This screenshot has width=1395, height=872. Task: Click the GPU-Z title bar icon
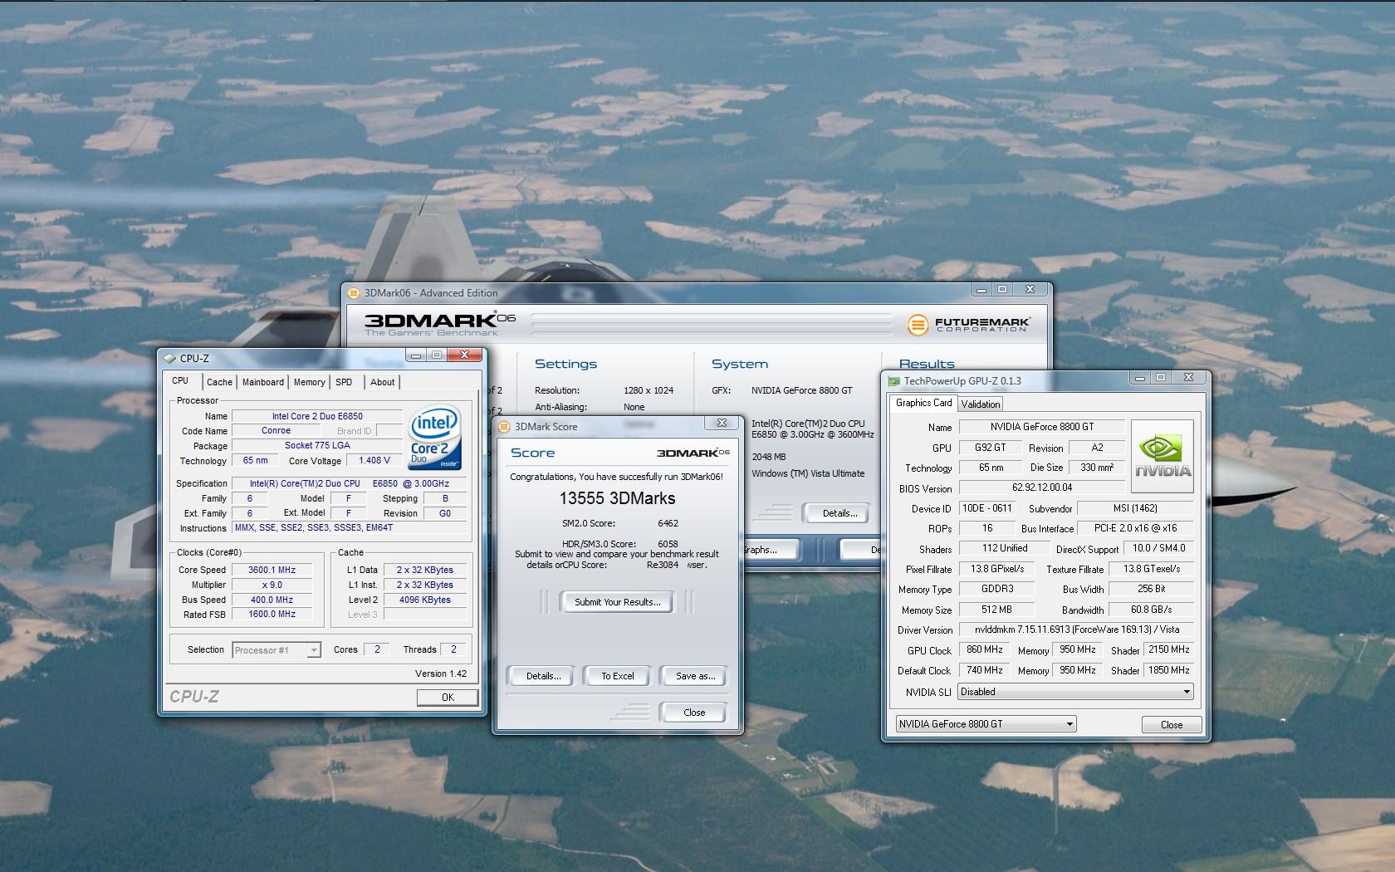tap(894, 381)
